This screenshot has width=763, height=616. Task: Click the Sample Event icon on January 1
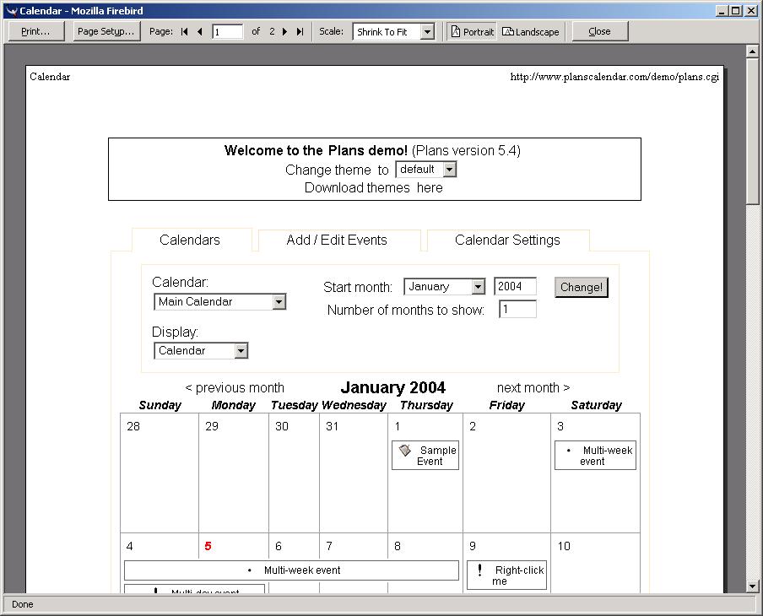point(405,450)
